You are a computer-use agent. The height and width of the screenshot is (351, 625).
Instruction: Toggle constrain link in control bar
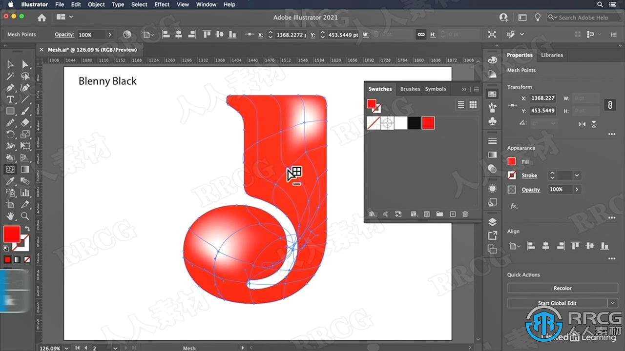421,35
